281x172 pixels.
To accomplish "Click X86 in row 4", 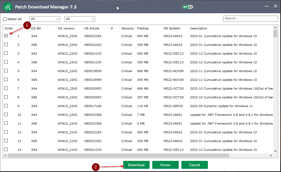I will [34, 62].
